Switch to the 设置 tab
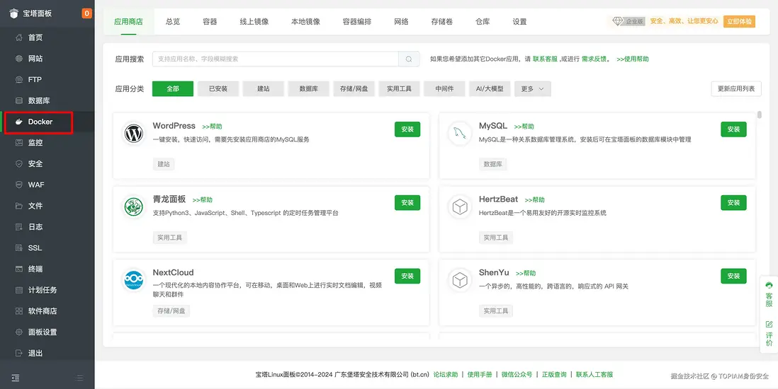Viewport: 778px width, 389px height. pos(519,22)
